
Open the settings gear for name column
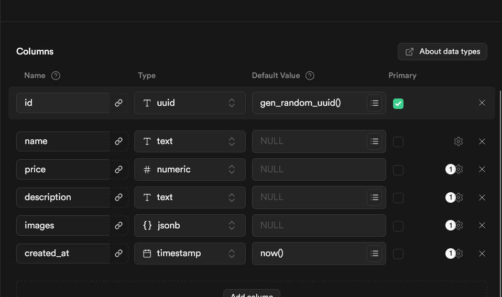pos(459,141)
